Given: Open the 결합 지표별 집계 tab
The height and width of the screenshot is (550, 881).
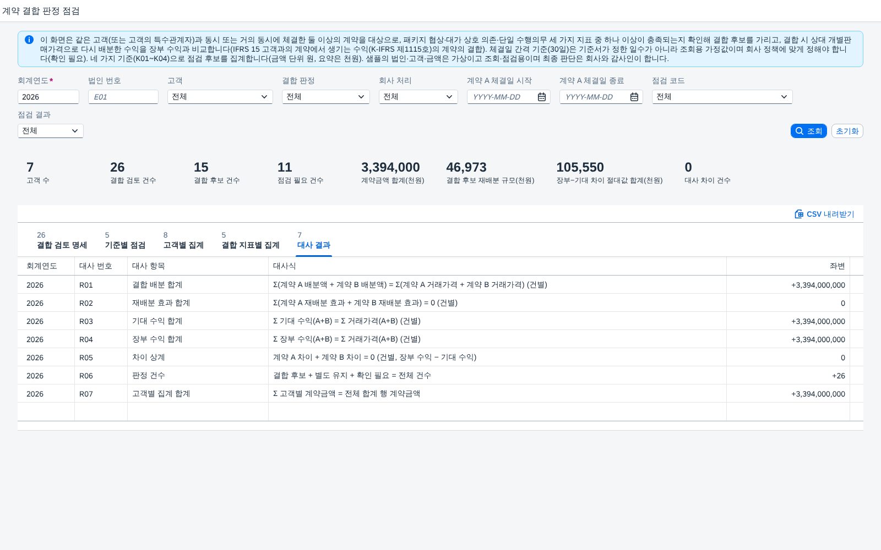Looking at the screenshot, I should 251,240.
